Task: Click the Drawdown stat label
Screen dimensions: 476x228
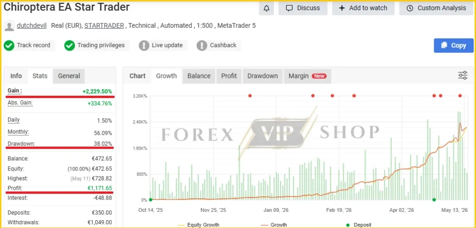Action: coord(21,143)
